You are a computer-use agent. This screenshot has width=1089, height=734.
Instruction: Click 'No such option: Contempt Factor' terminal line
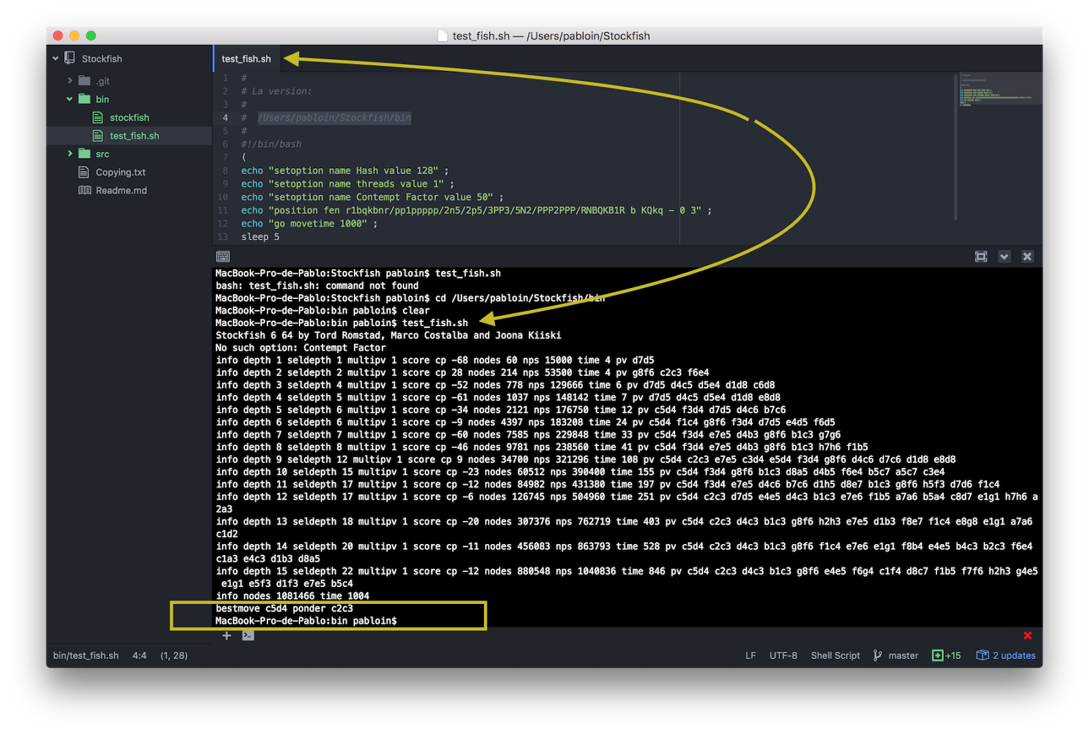(x=301, y=348)
